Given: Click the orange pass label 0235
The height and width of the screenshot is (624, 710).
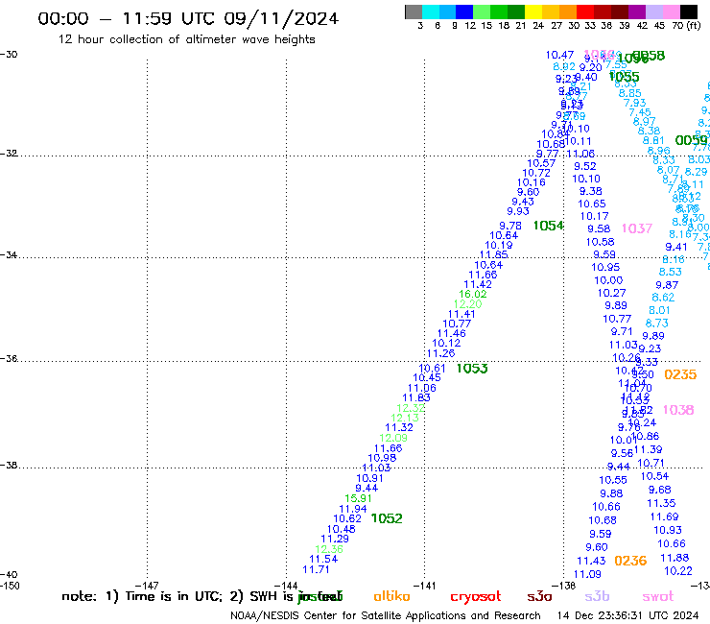Looking at the screenshot, I should (680, 374).
